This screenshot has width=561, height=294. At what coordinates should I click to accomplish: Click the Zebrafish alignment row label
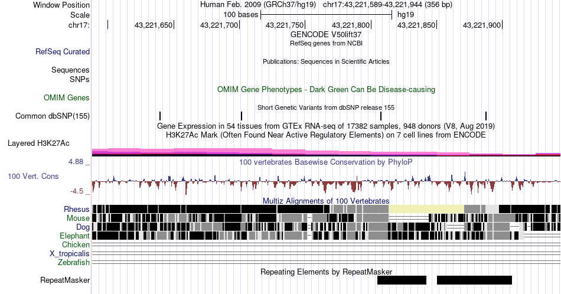click(74, 262)
